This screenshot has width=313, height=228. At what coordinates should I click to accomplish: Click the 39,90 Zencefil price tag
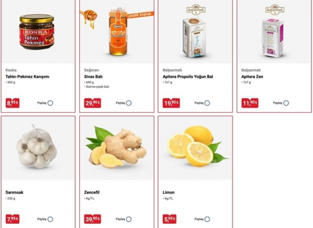(92, 219)
